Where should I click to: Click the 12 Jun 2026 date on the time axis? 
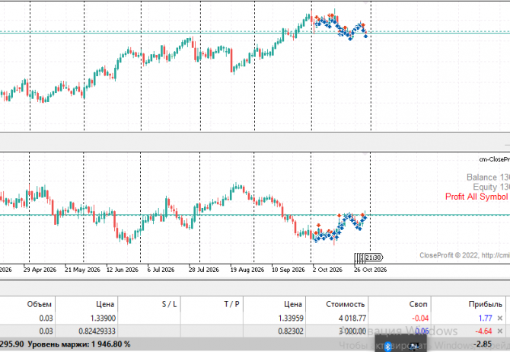click(x=123, y=270)
